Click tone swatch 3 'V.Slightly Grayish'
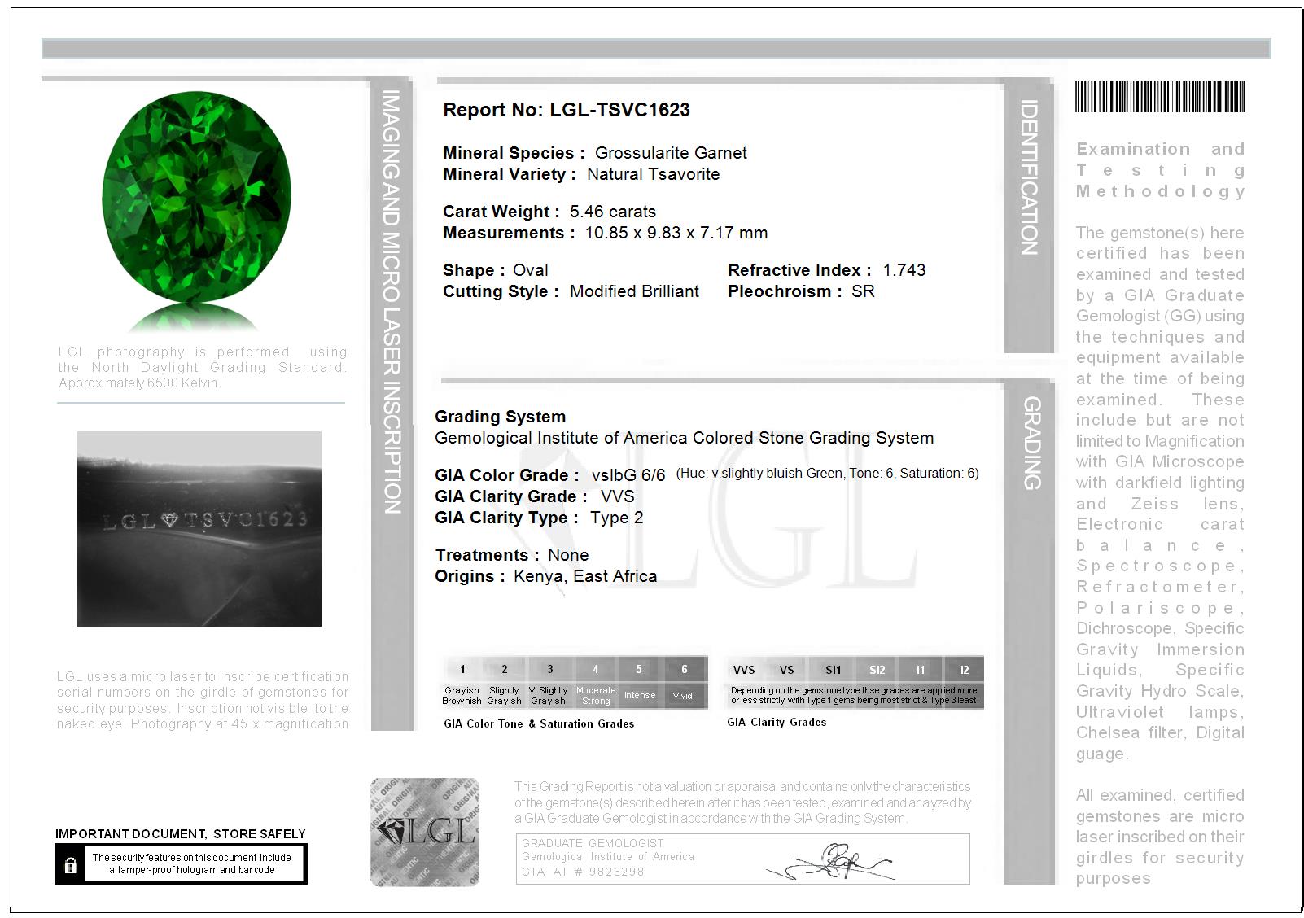 coord(549,682)
